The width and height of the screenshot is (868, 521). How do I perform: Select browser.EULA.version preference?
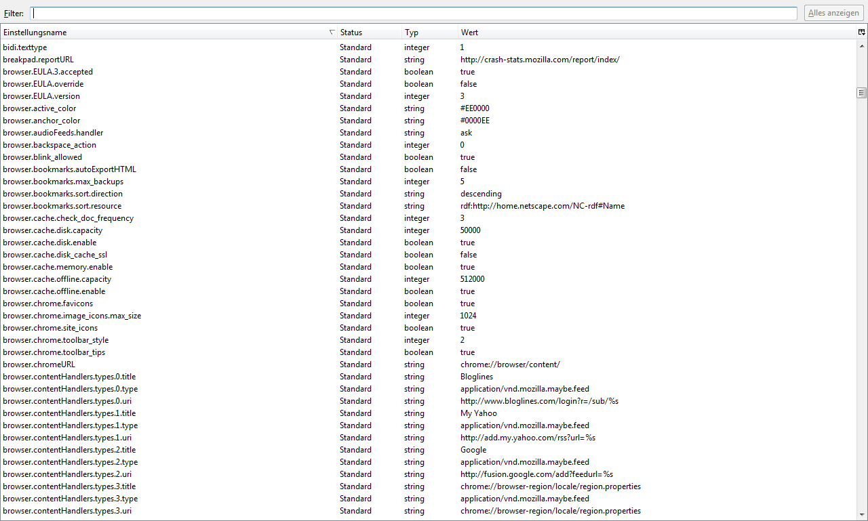tap(429, 96)
